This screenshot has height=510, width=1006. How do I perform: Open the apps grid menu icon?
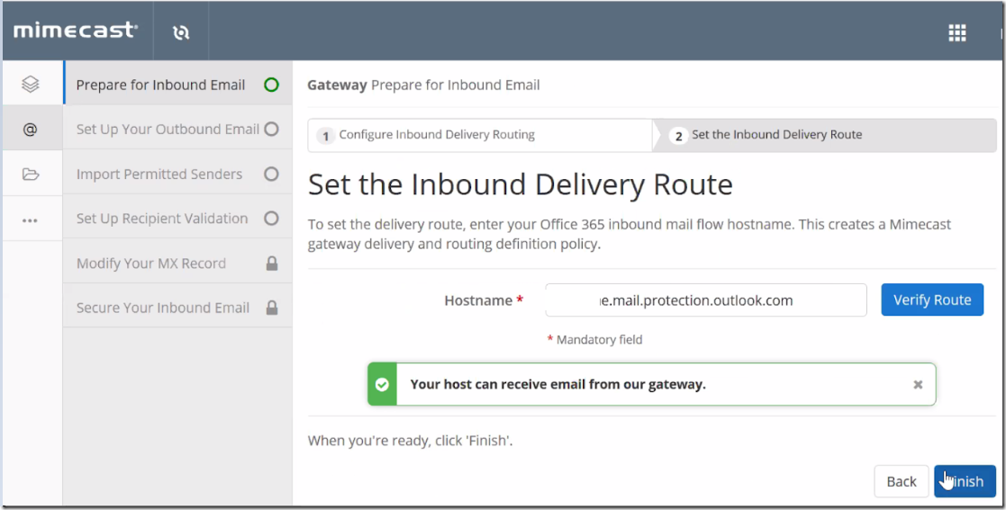pos(957,32)
